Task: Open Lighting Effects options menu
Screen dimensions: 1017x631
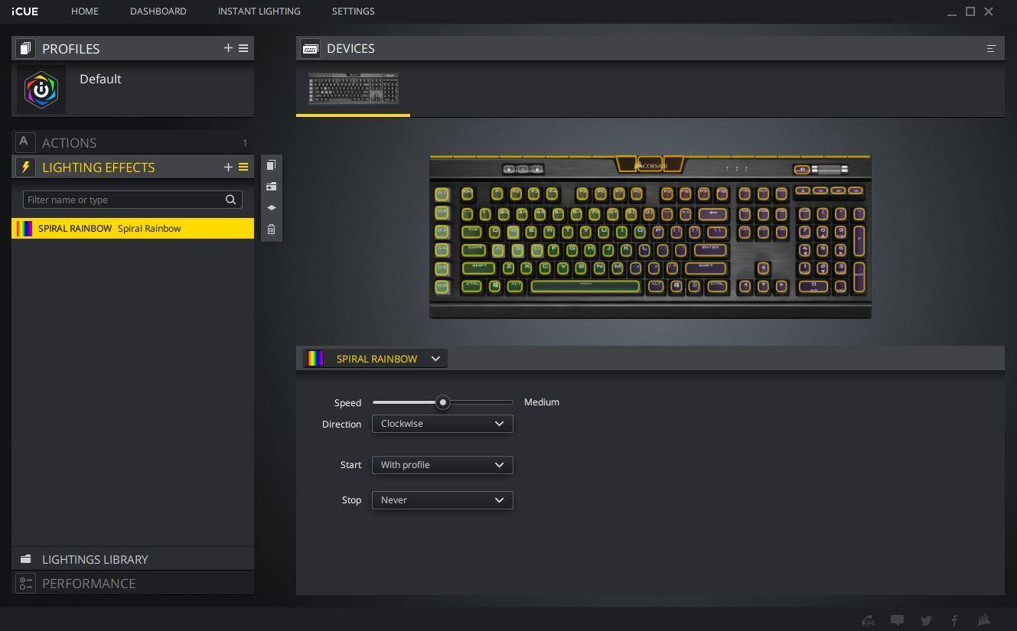Action: (243, 167)
